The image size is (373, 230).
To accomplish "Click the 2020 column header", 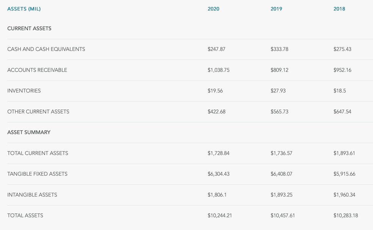I will click(213, 9).
